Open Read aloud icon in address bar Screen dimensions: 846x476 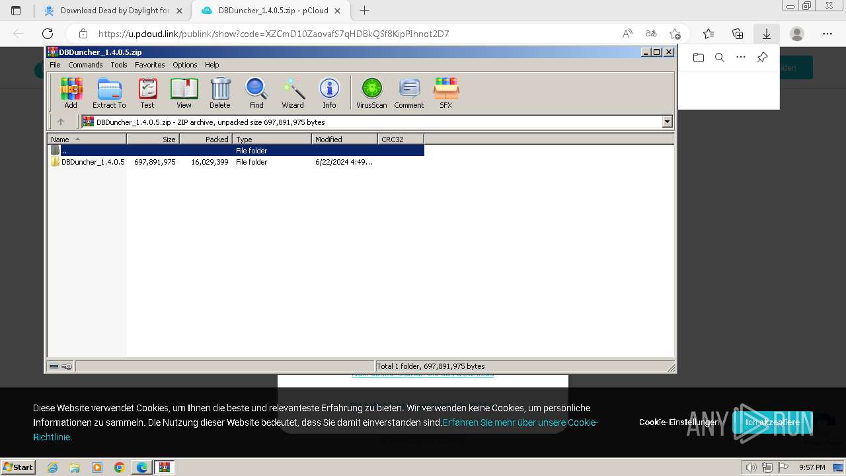point(627,34)
